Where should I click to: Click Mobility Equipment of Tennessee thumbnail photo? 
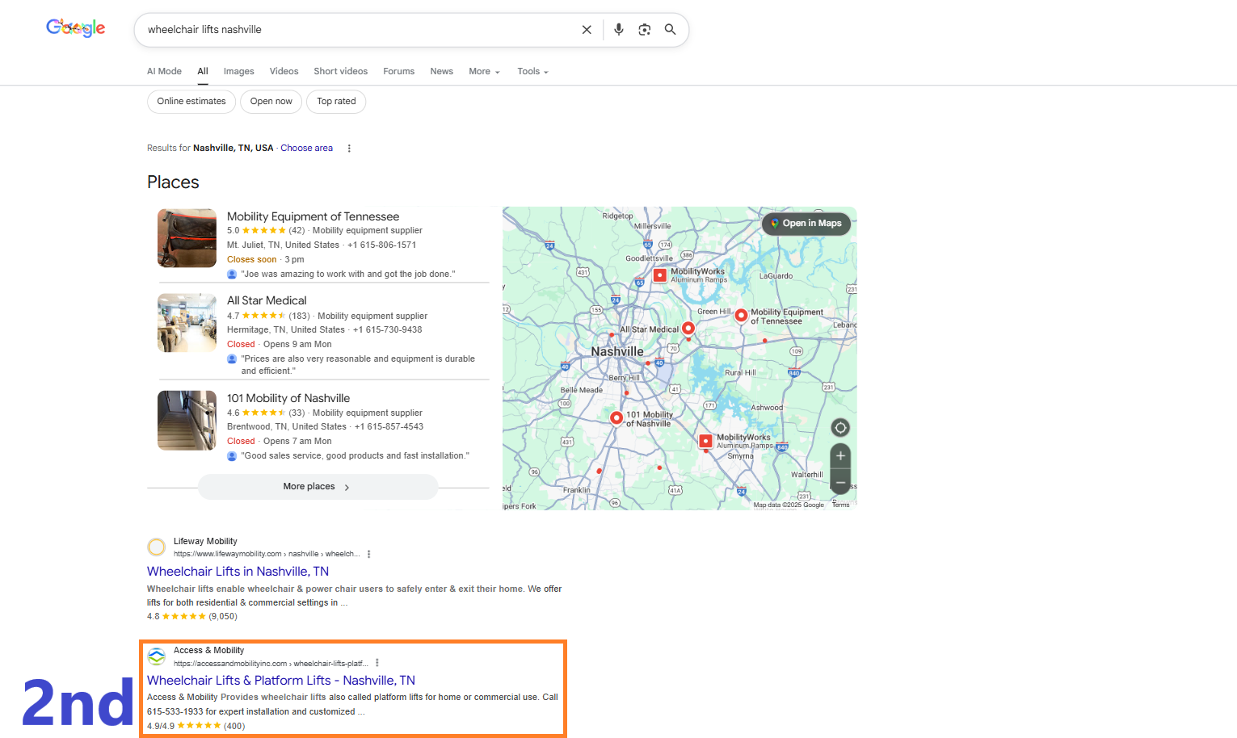pos(187,238)
